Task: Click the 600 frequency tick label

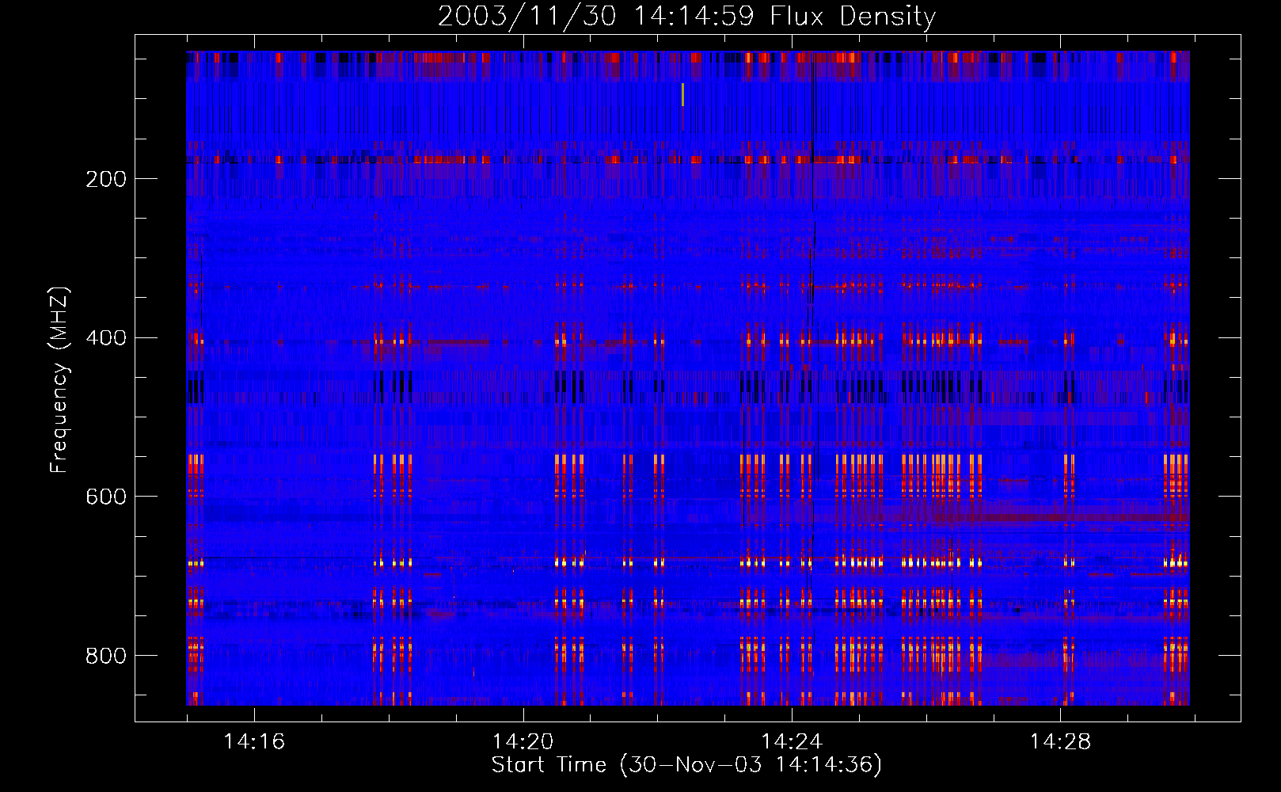Action: pyautogui.click(x=106, y=497)
